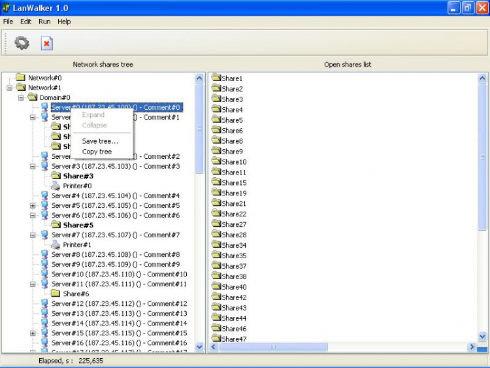Choose "Copy tree" from context menu
This screenshot has height=368, width=490.
click(97, 152)
